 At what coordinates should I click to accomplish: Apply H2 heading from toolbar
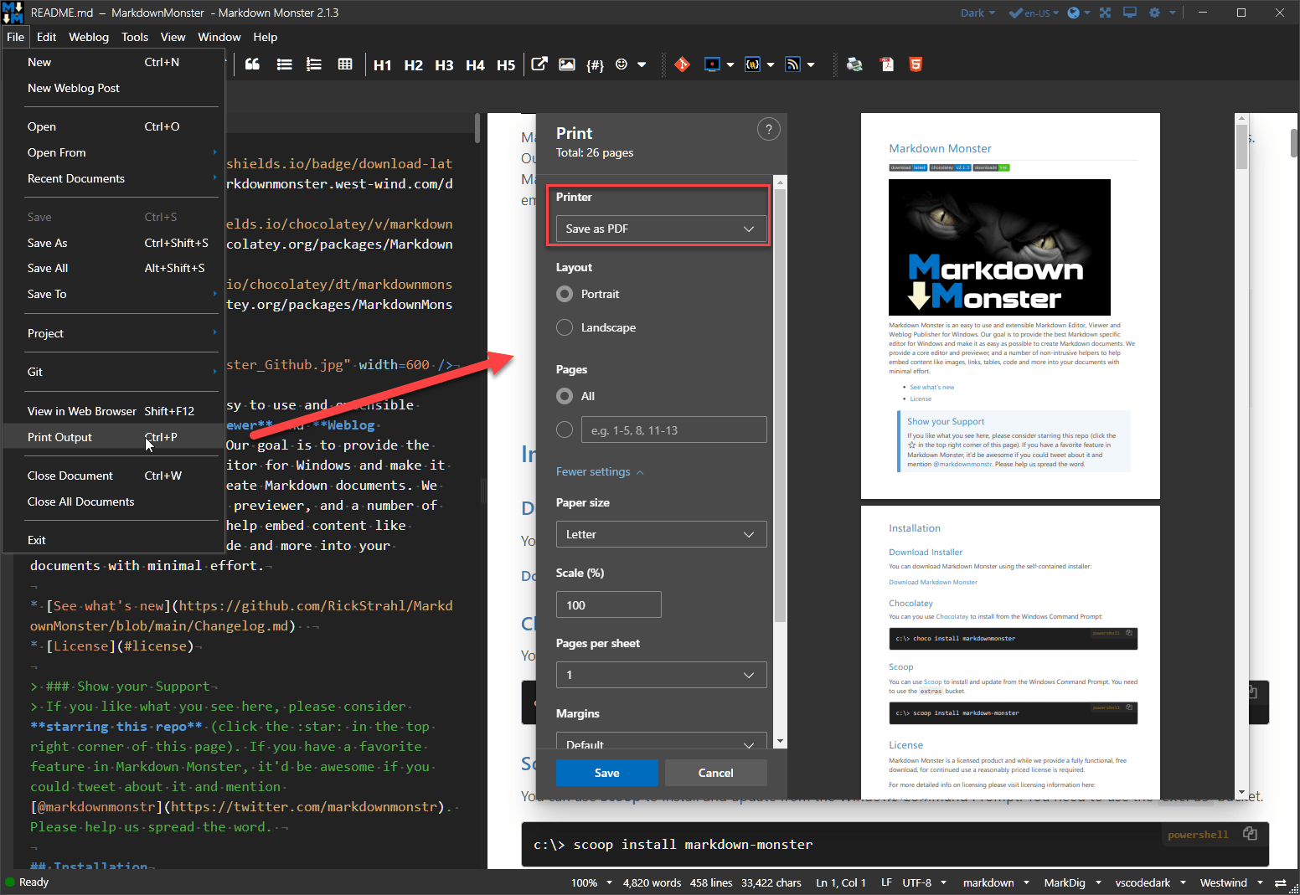tap(413, 65)
